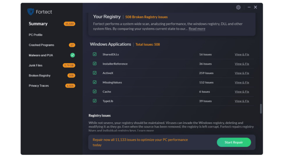Click the 6,505 Privacy Traces badge
284x158 pixels.
click(70, 86)
